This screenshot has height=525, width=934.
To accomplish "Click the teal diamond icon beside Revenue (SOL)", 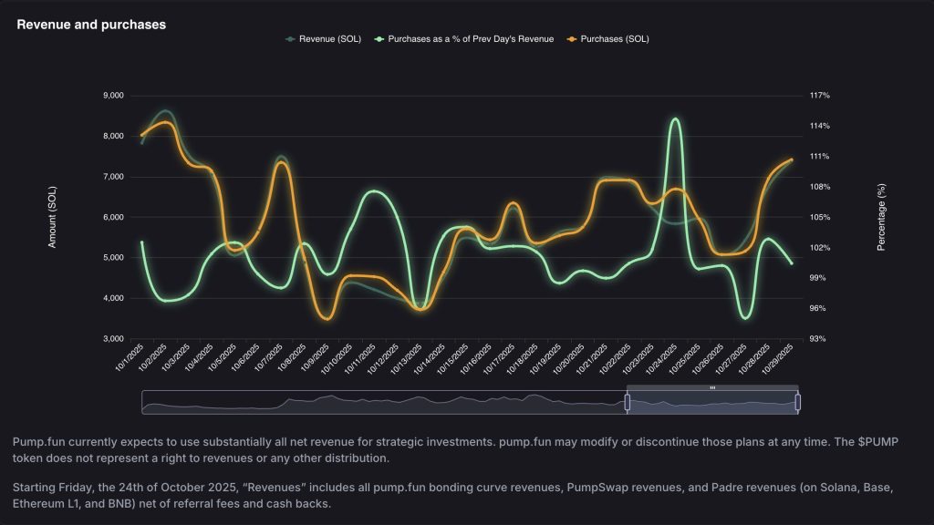I will pos(288,38).
